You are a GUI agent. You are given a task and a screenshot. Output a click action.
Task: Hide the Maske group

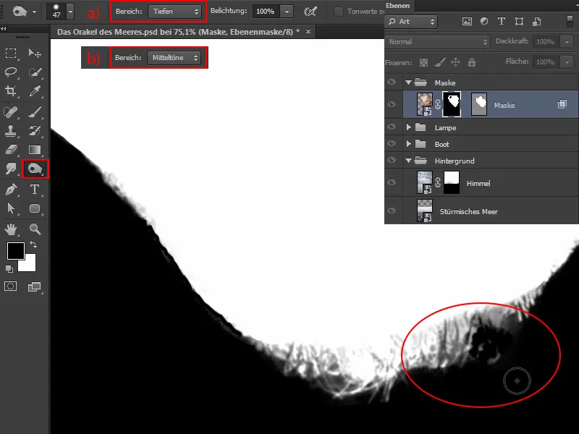pyautogui.click(x=392, y=82)
